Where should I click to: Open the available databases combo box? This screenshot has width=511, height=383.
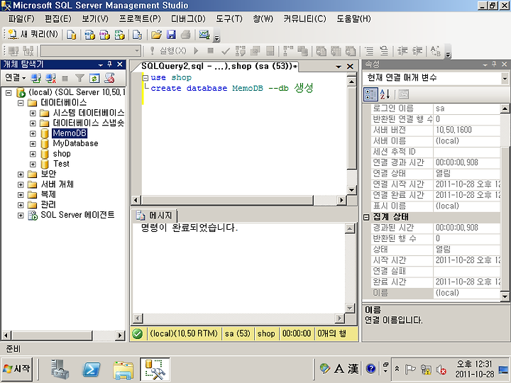(x=91, y=51)
